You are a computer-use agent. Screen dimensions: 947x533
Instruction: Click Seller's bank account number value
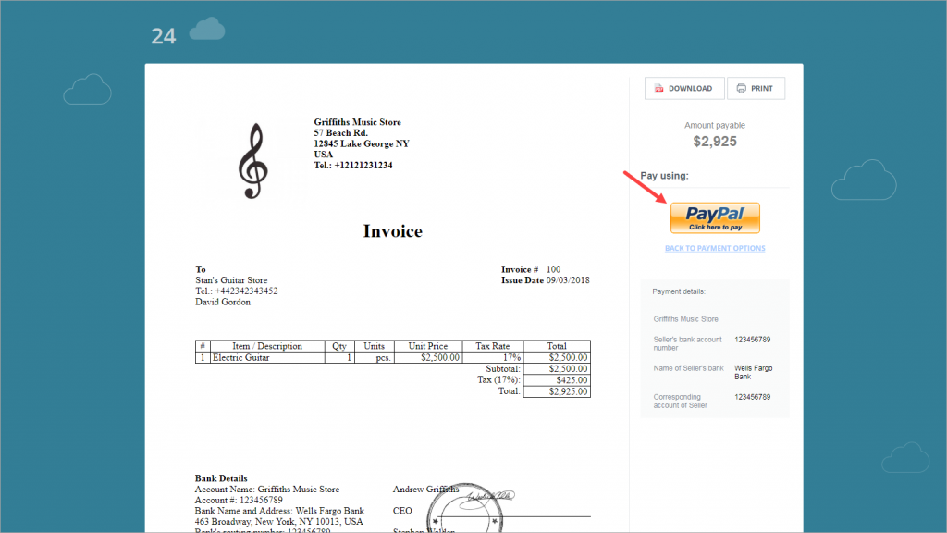click(753, 340)
